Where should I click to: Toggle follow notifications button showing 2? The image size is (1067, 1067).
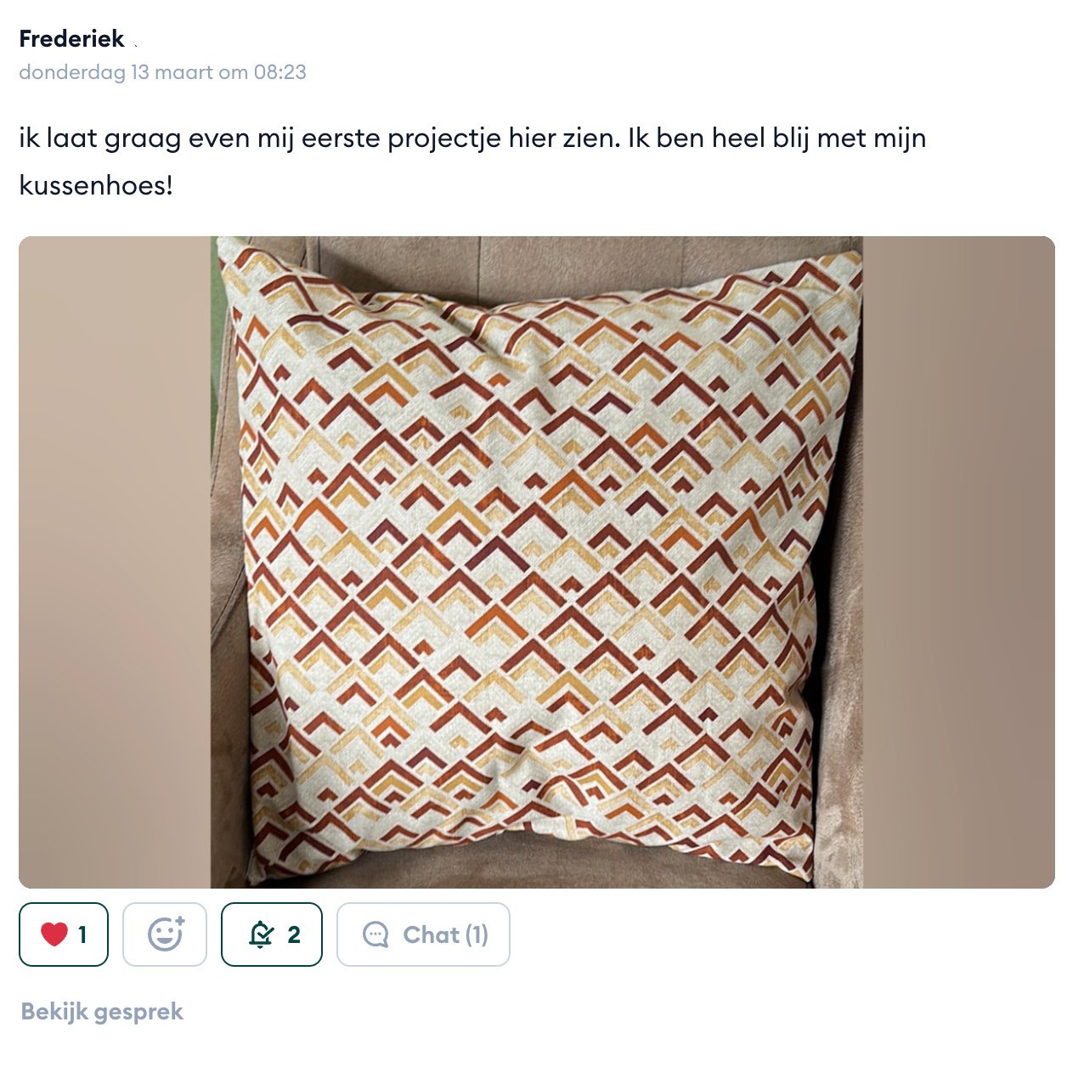(272, 934)
